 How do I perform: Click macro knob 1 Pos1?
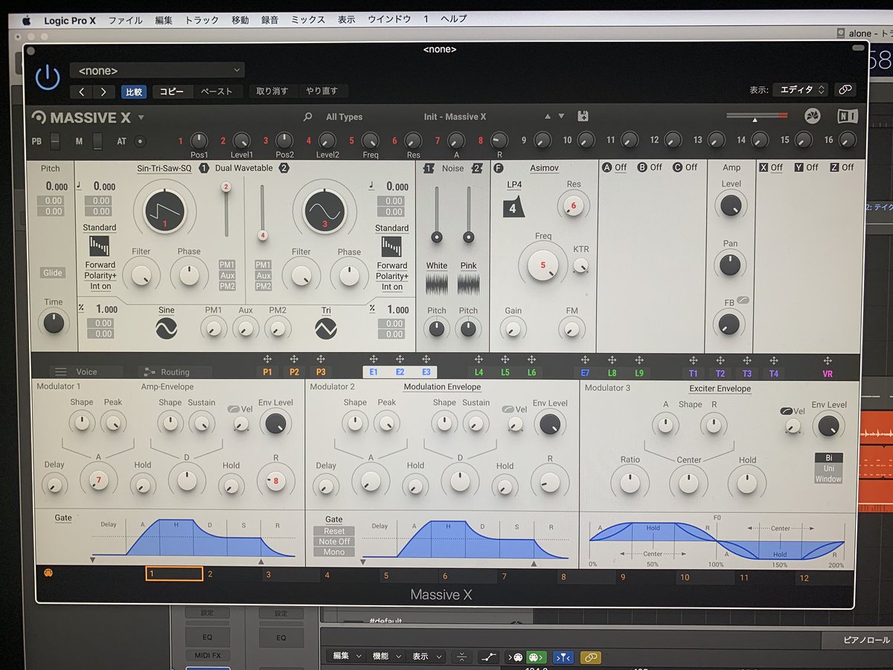pyautogui.click(x=199, y=139)
